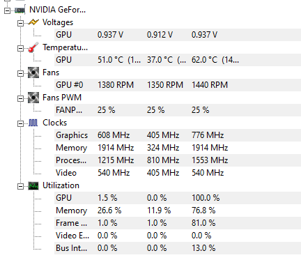Select the Memory clock 1914 MHz row
The height and width of the screenshot is (260, 301).
click(178, 148)
